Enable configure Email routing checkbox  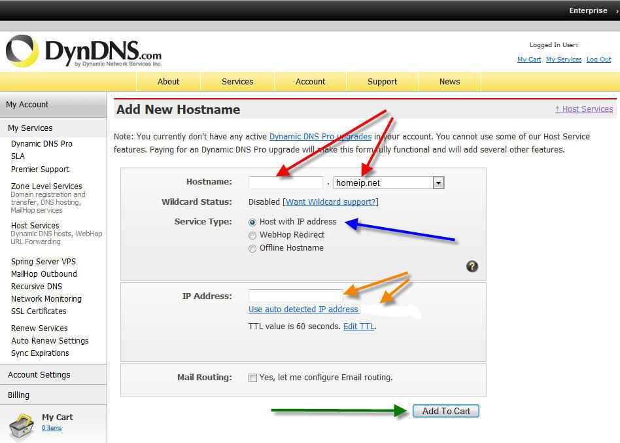click(x=252, y=378)
